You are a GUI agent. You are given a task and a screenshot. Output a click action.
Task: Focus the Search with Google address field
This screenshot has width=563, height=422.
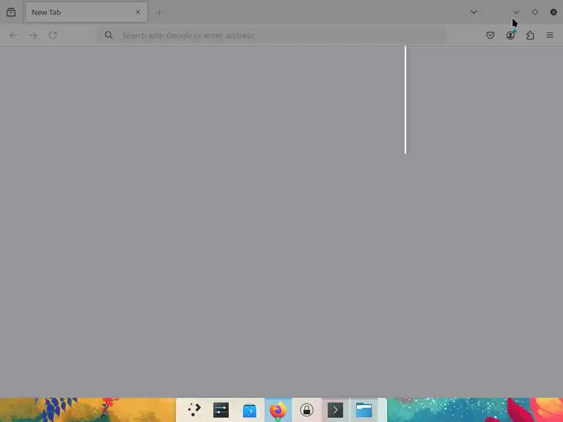click(x=272, y=36)
